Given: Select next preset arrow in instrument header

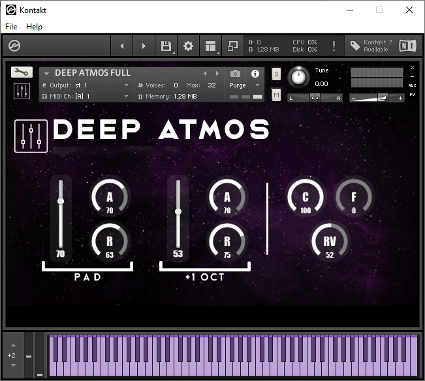Looking at the screenshot, I should tap(217, 73).
